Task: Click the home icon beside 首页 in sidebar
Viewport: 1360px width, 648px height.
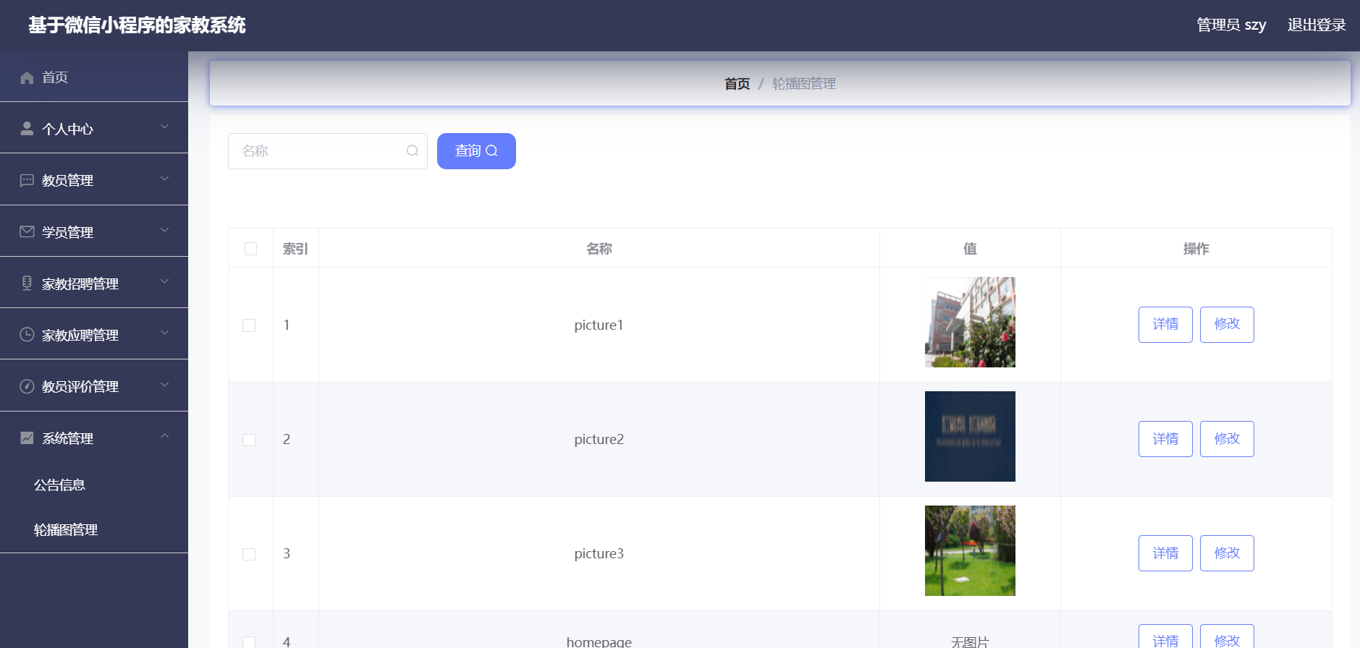Action: (x=27, y=77)
